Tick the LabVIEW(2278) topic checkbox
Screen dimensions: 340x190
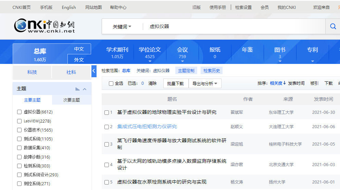pos(19,121)
